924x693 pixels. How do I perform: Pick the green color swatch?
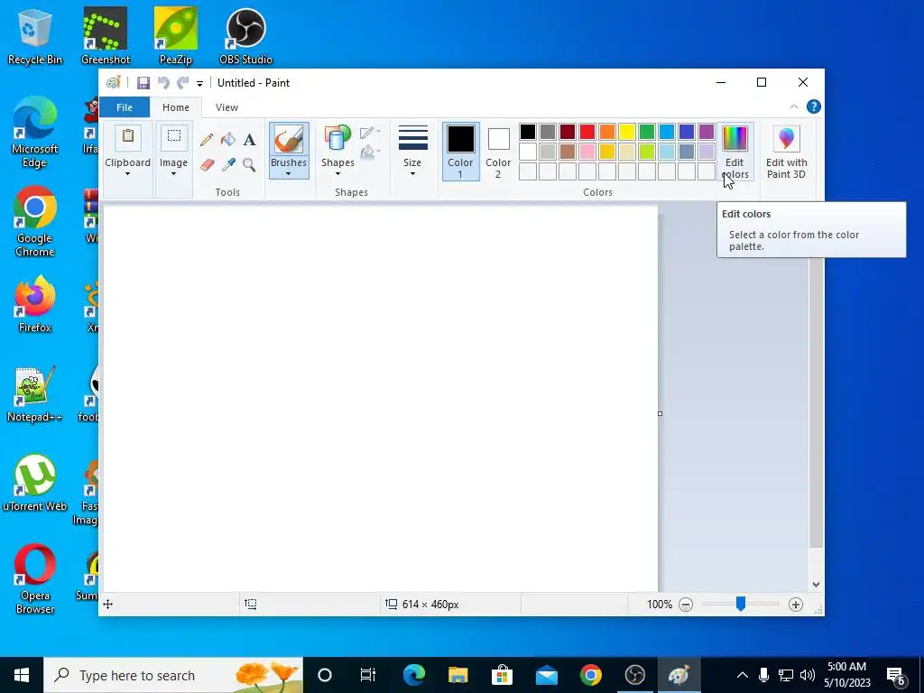[x=646, y=132]
